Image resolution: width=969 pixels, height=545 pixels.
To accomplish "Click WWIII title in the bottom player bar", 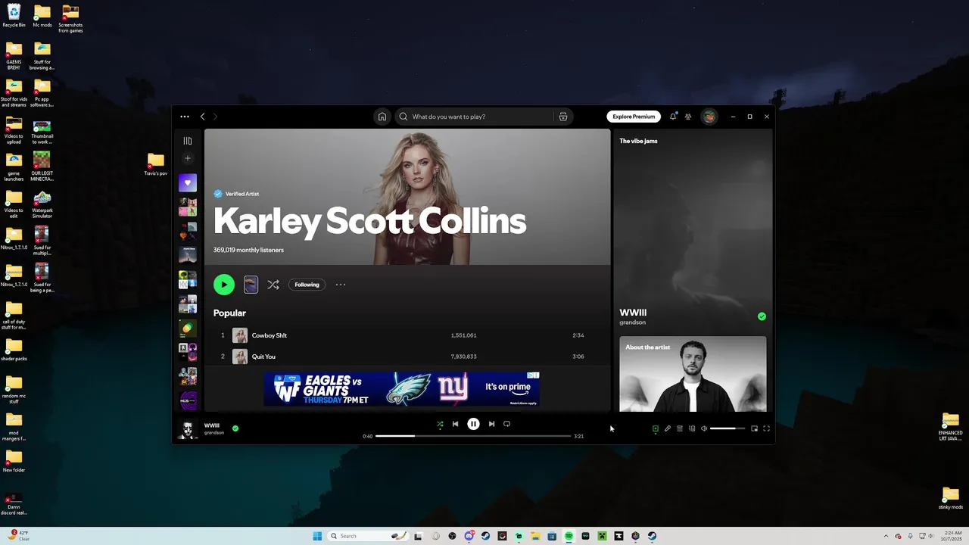I will coord(212,425).
